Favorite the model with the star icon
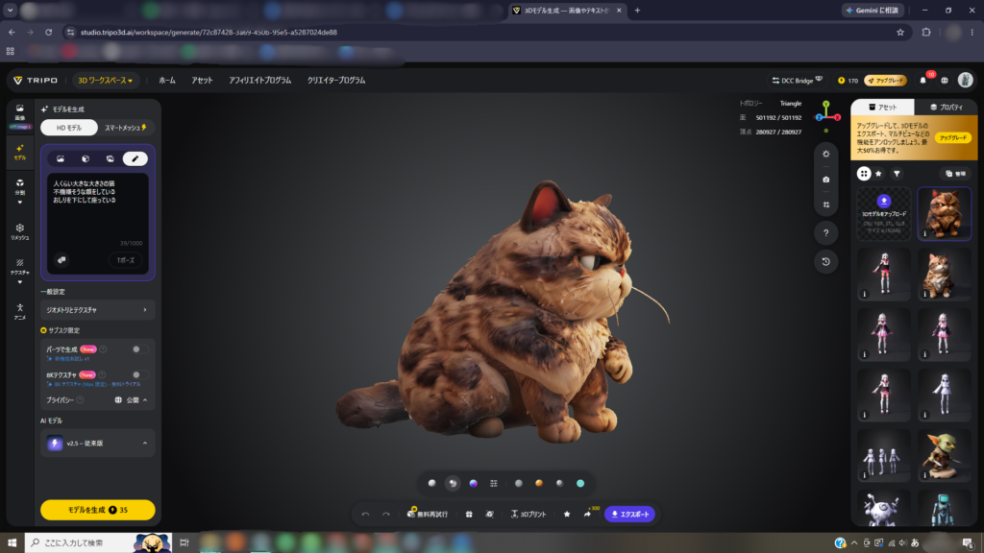Screen dimensions: 984x553 click(567, 515)
